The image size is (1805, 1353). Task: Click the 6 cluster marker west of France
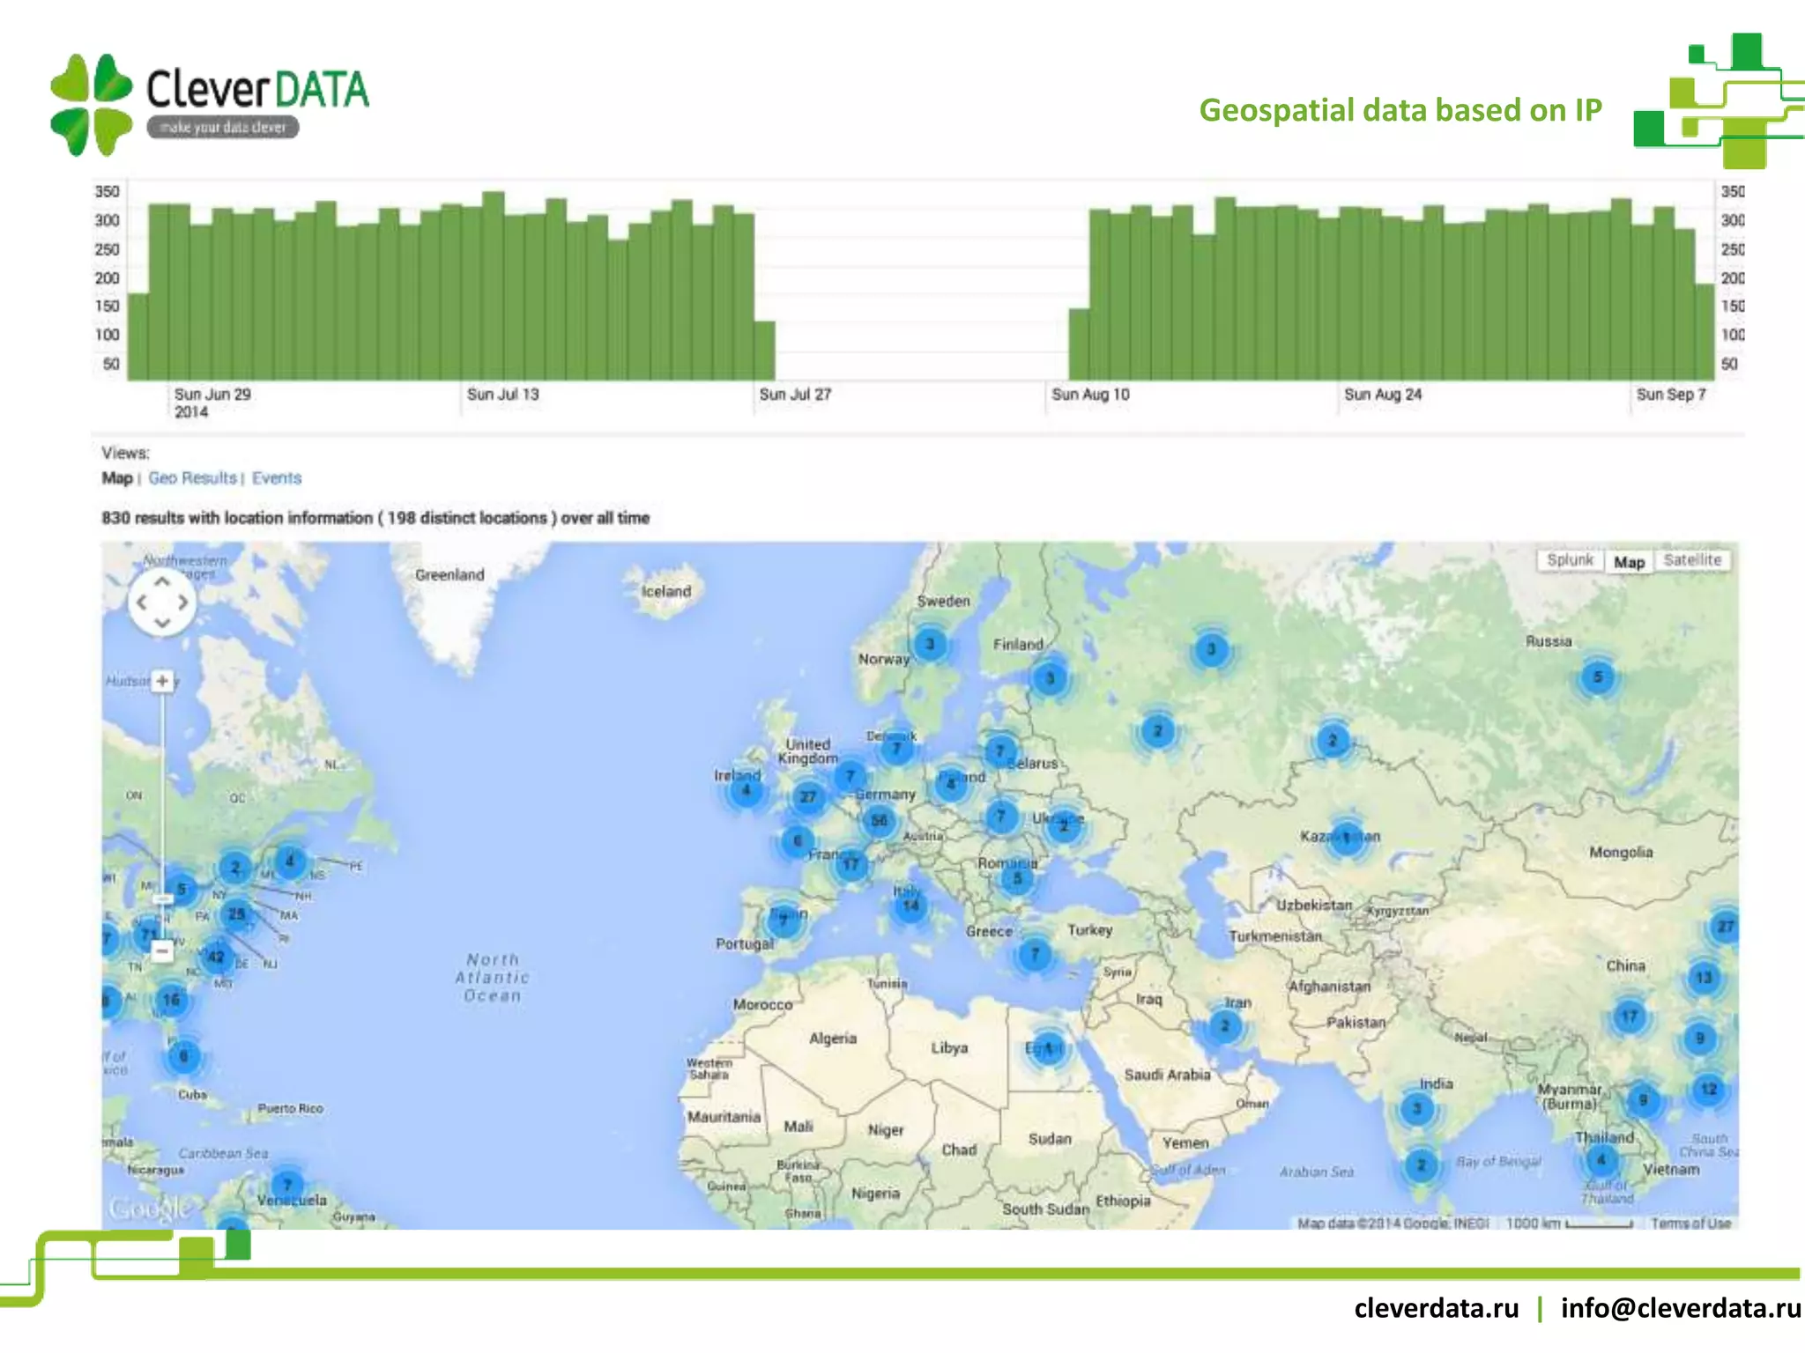coord(797,841)
